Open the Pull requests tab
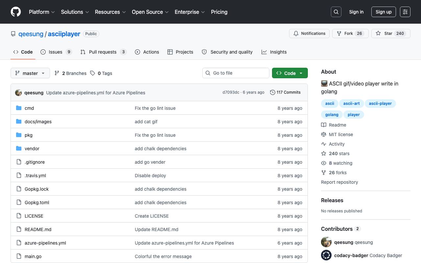This screenshot has height=263, width=421. click(104, 52)
